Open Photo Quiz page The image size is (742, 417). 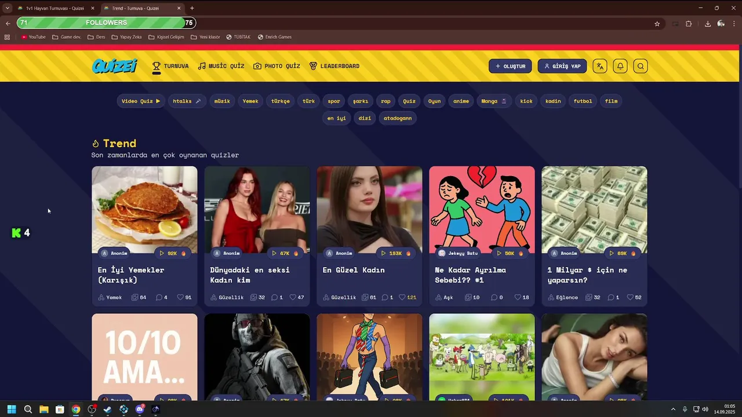[x=277, y=66]
